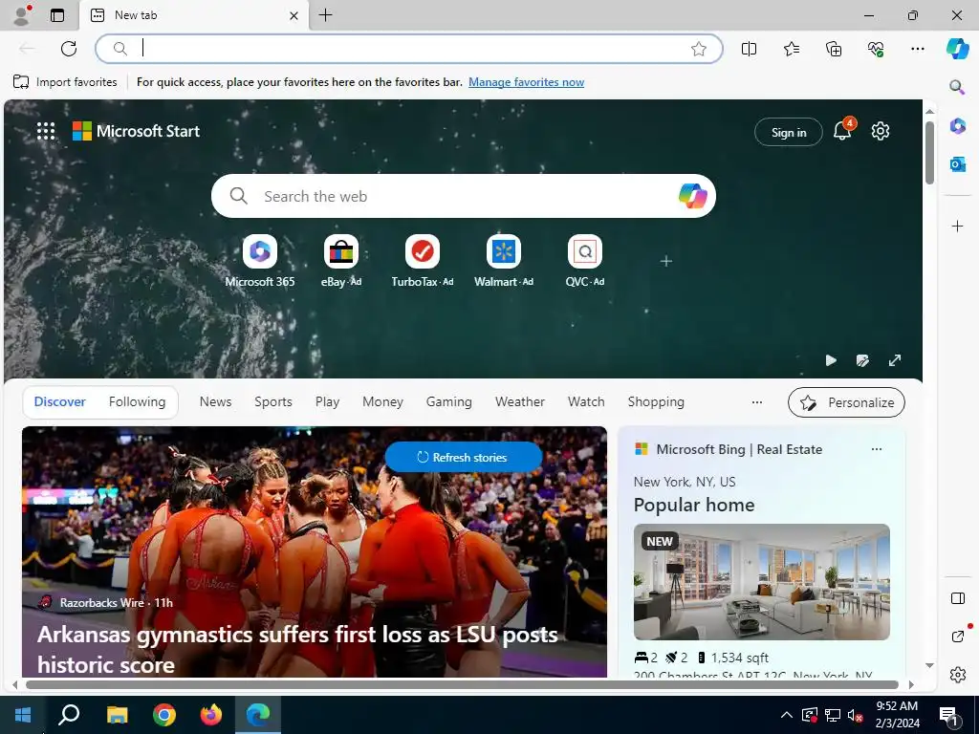
Task: Open Browser essentials heart icon
Action: point(876,49)
